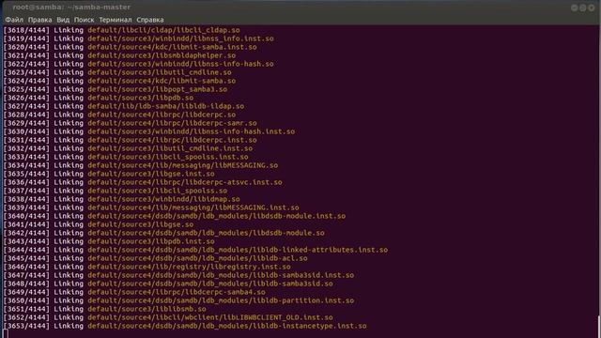Click line [3621/4144] libsmbldaphelper.so
Image resolution: width=601 pixels, height=338 pixels.
point(119,55)
